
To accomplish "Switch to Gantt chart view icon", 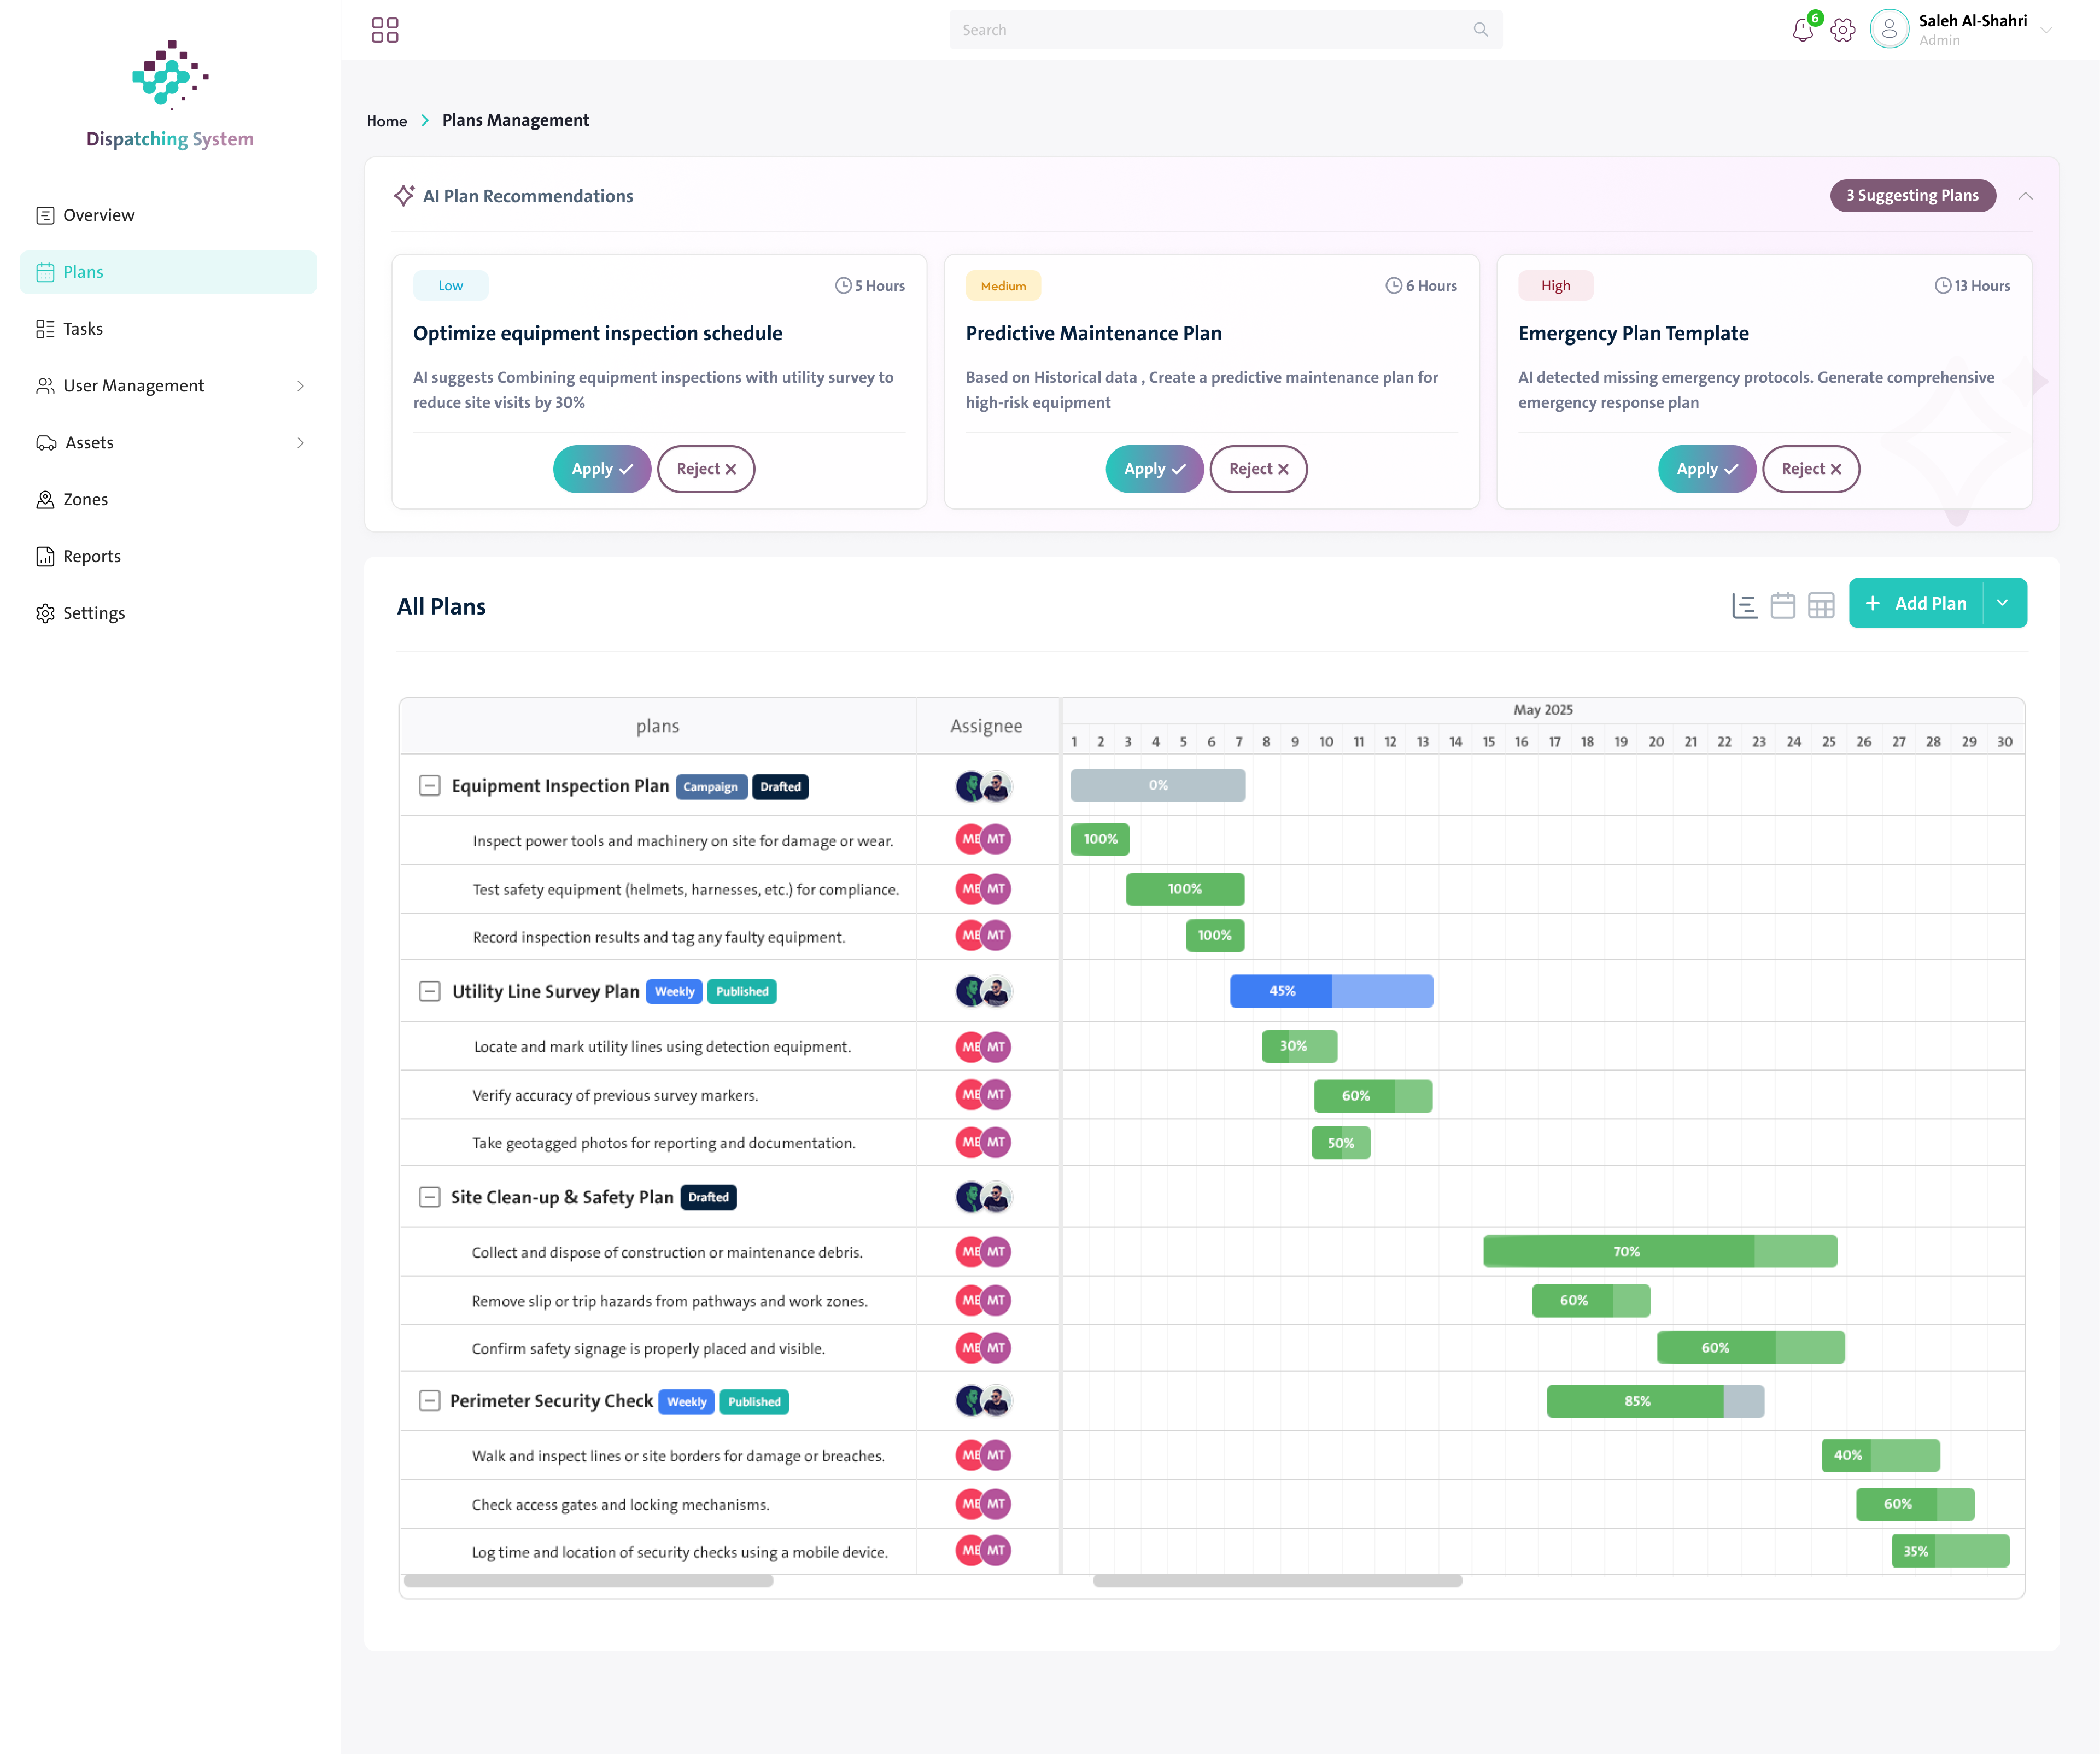I will pos(1744,605).
